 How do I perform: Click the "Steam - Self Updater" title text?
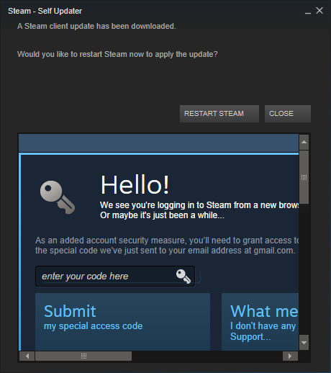45,11
